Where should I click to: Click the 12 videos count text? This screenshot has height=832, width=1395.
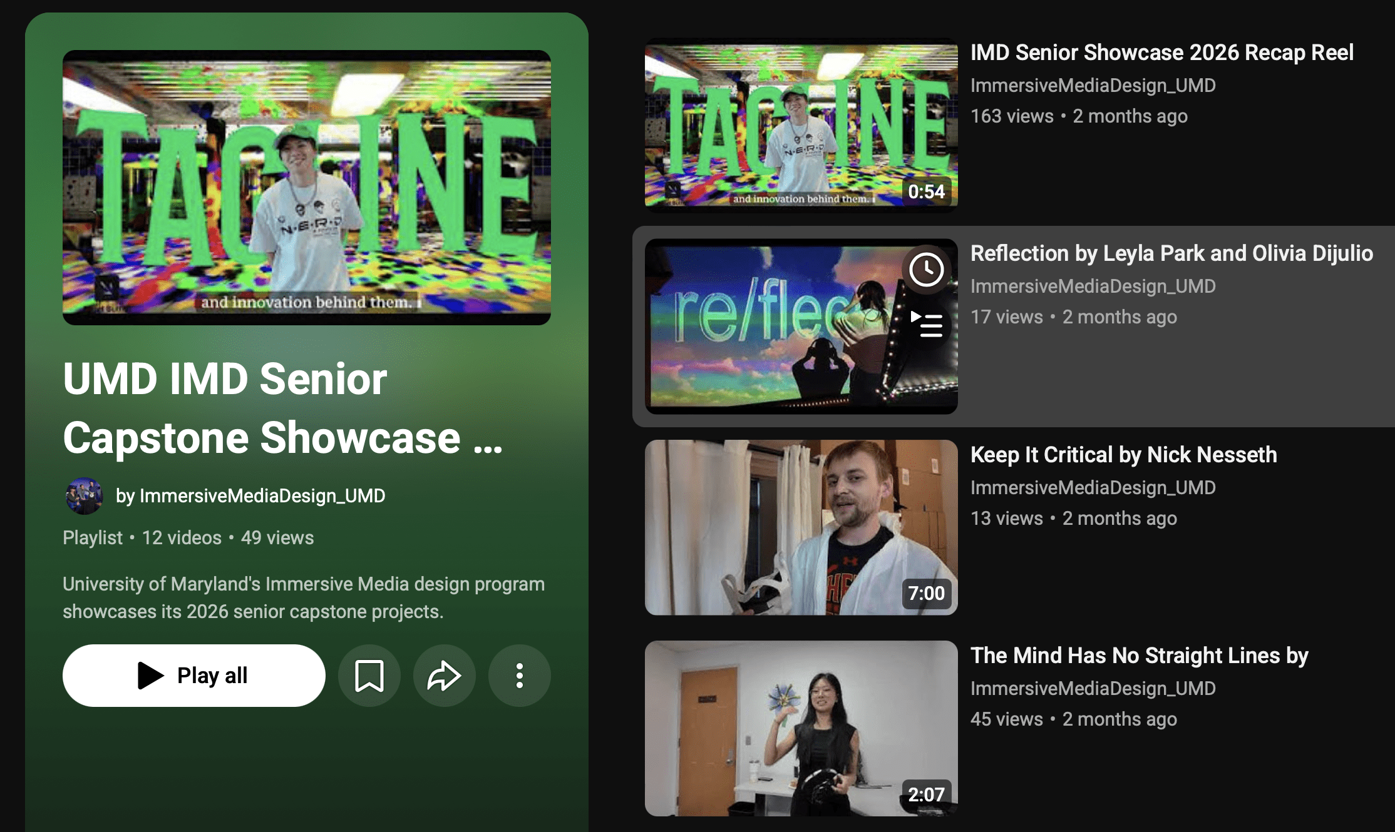(182, 538)
